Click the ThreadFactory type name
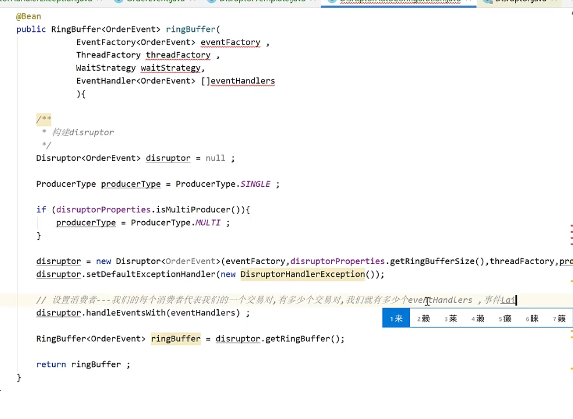The height and width of the screenshot is (419, 573). pyautogui.click(x=108, y=55)
